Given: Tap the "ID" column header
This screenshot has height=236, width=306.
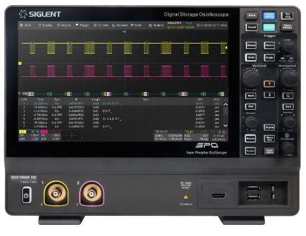Looking at the screenshot, I should click(x=76, y=99).
